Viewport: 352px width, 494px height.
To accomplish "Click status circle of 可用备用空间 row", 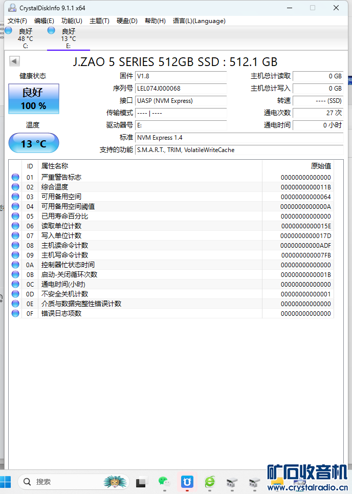I will pyautogui.click(x=15, y=197).
